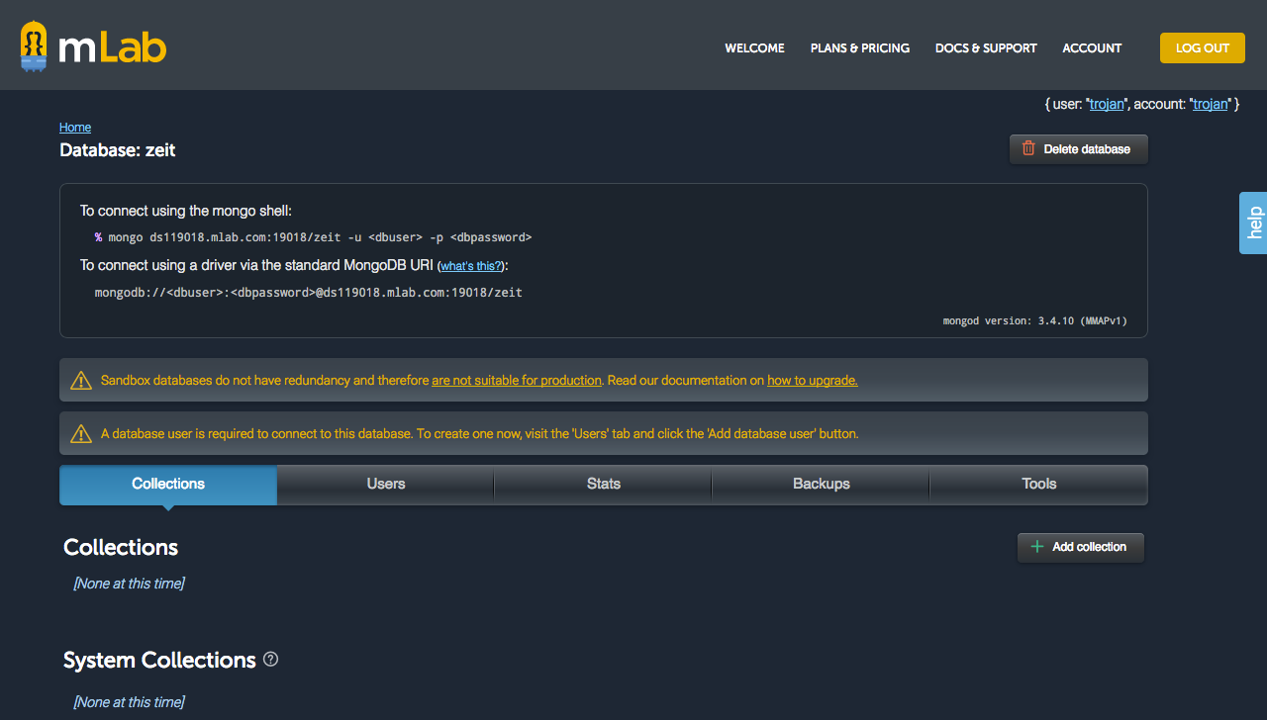Click the database user warning triangle icon

(81, 434)
